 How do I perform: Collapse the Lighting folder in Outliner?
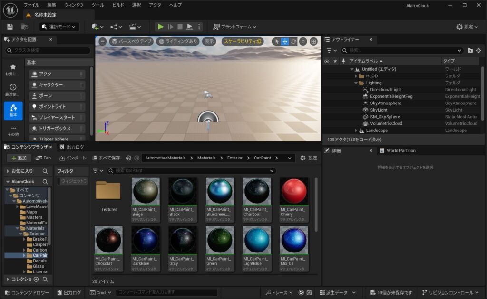coord(356,83)
